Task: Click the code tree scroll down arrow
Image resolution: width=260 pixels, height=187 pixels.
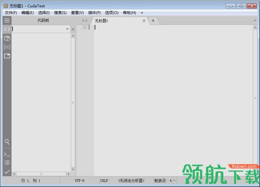Action: [73, 169]
